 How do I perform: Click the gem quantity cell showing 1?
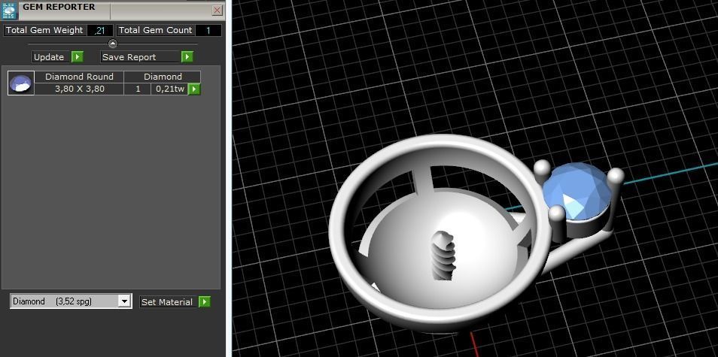(x=138, y=89)
